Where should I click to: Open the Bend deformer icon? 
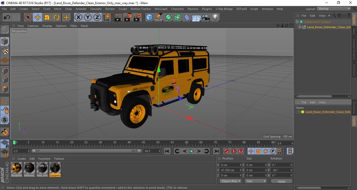187,17
